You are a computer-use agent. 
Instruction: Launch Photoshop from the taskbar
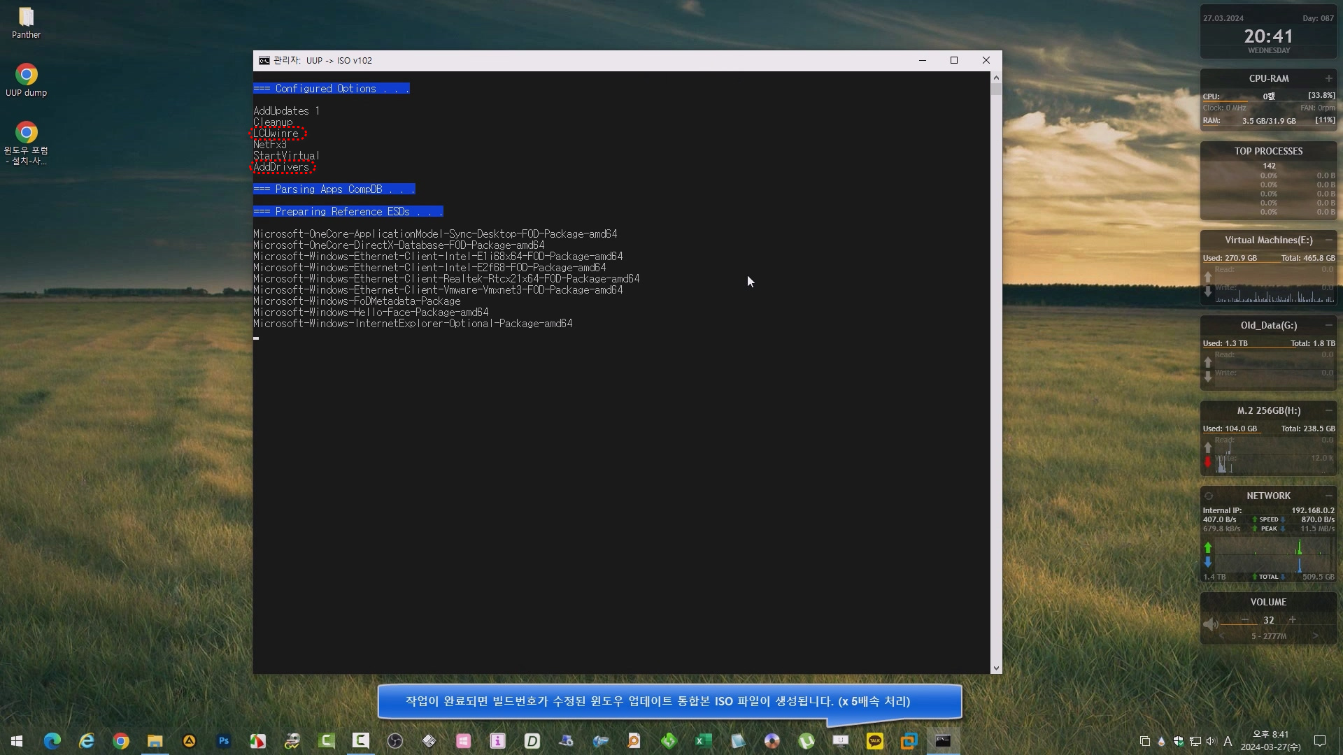224,741
